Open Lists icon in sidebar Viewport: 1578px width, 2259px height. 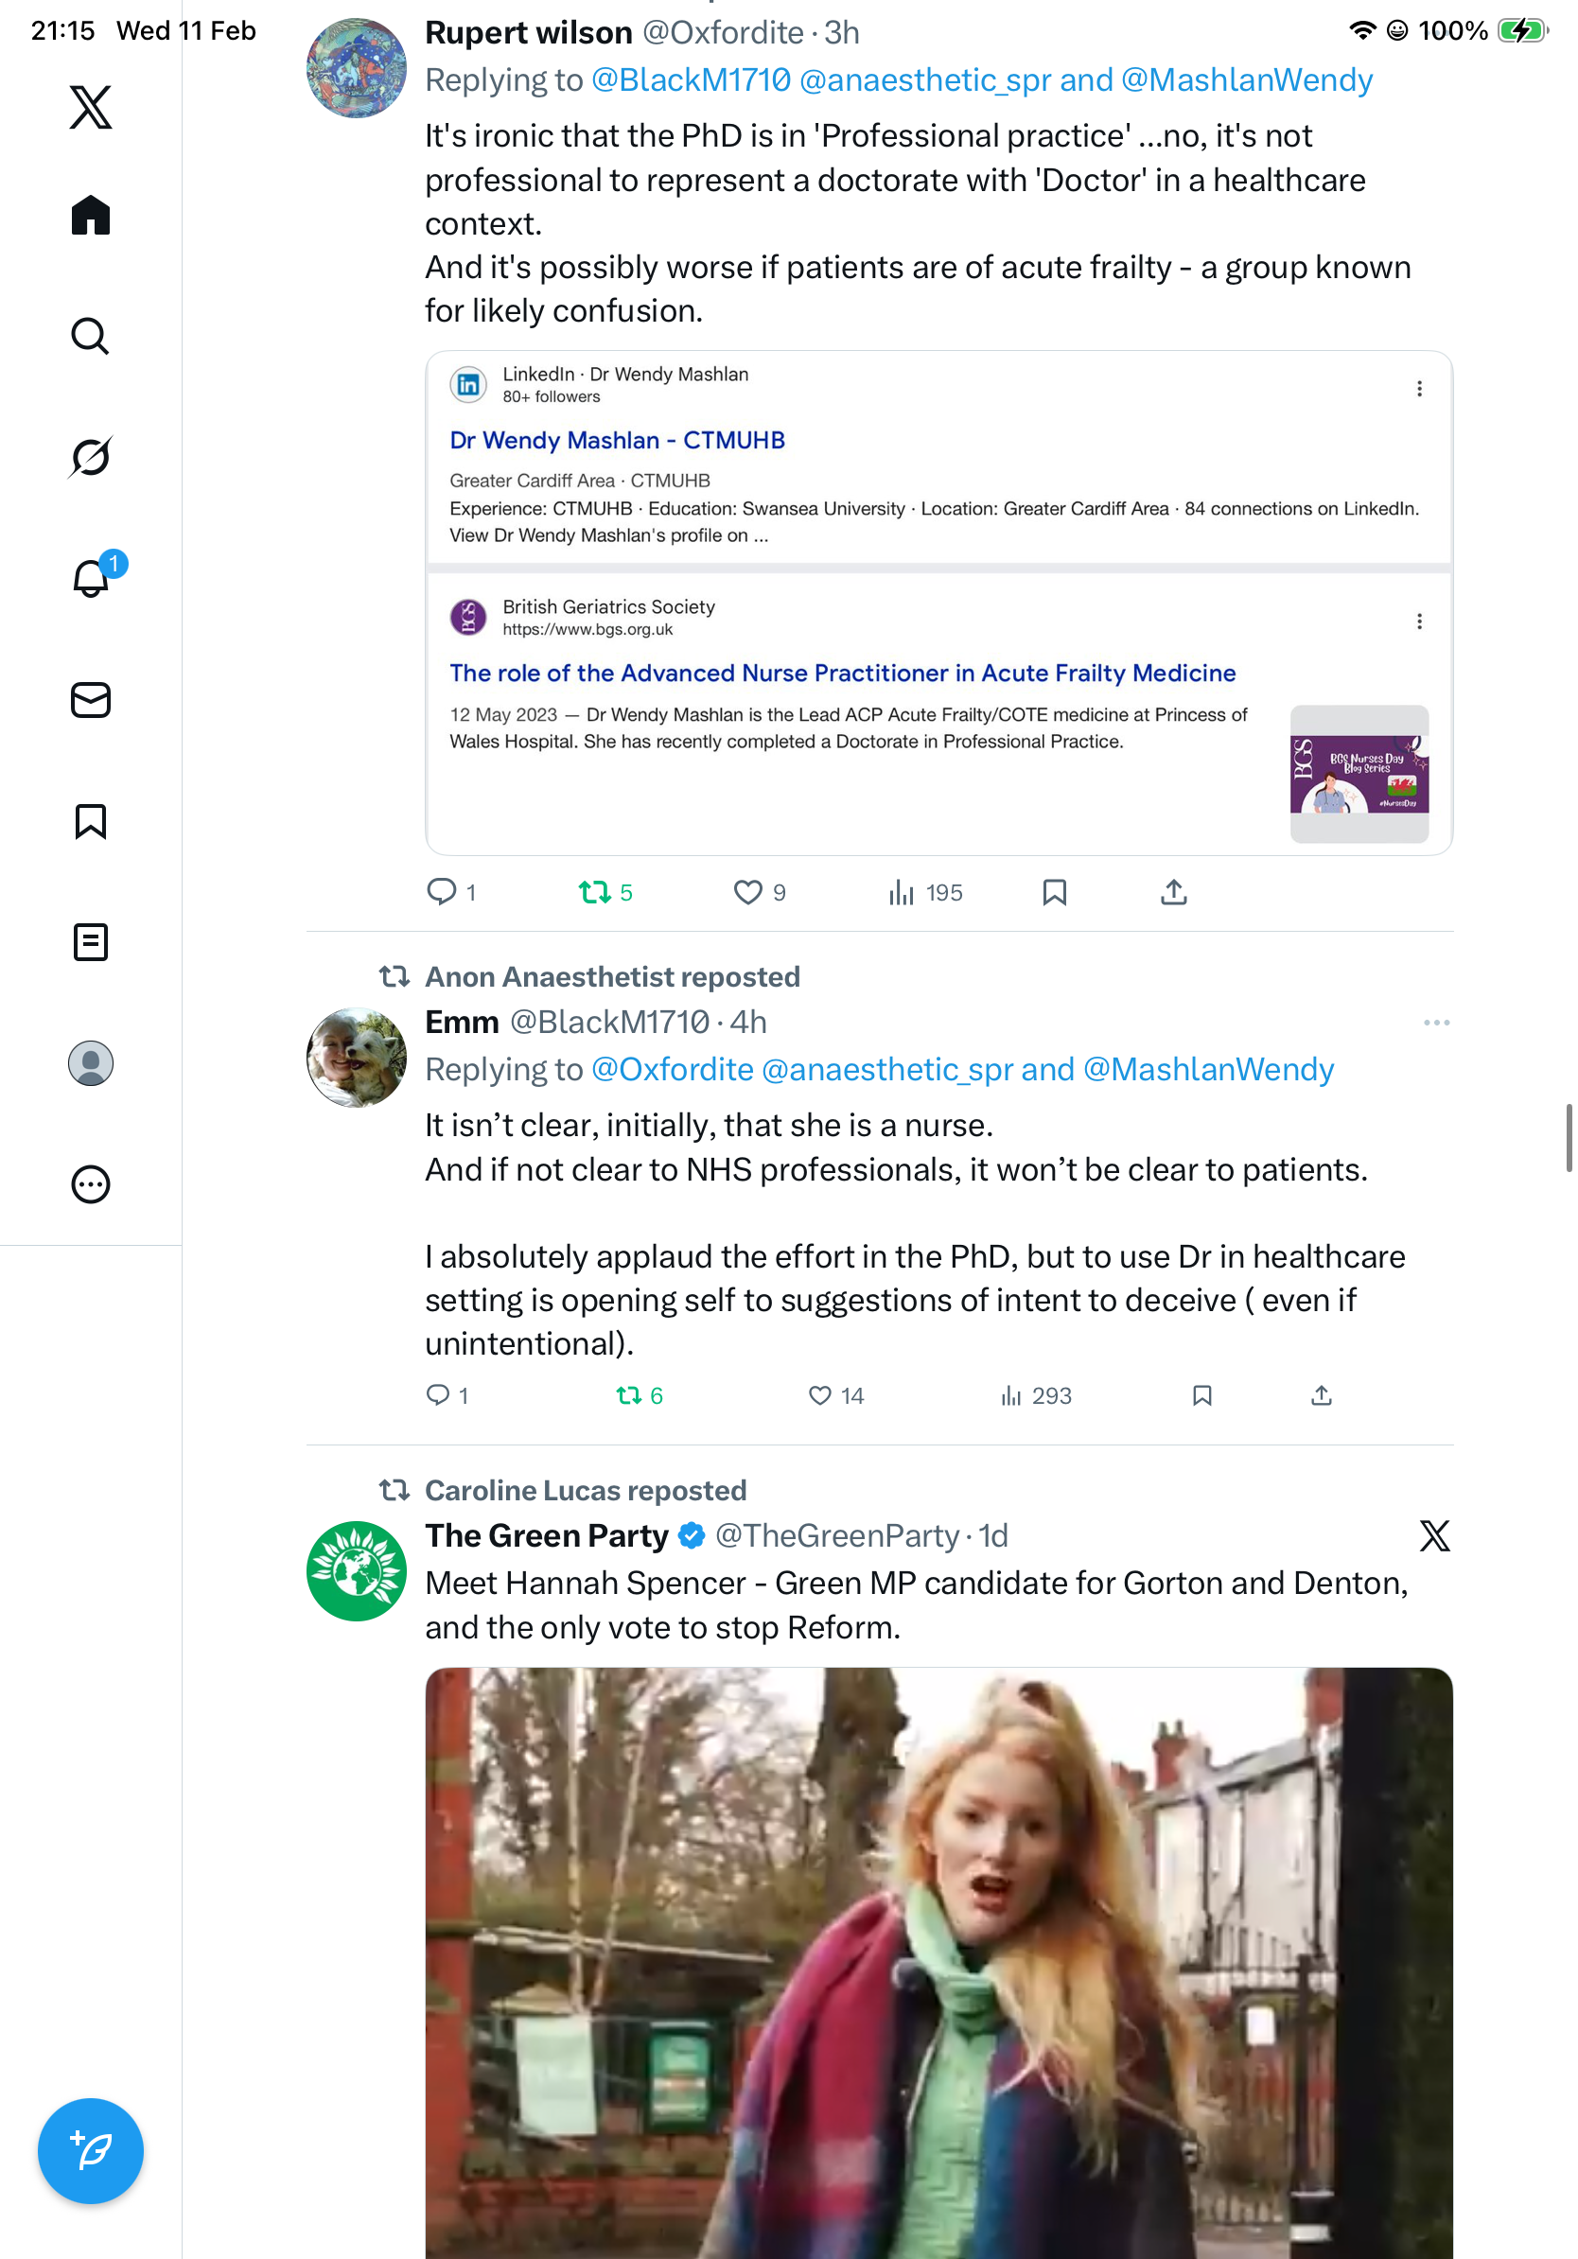(x=91, y=941)
